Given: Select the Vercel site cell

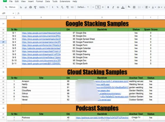Looking at the screenshot, I should click(41, 100).
